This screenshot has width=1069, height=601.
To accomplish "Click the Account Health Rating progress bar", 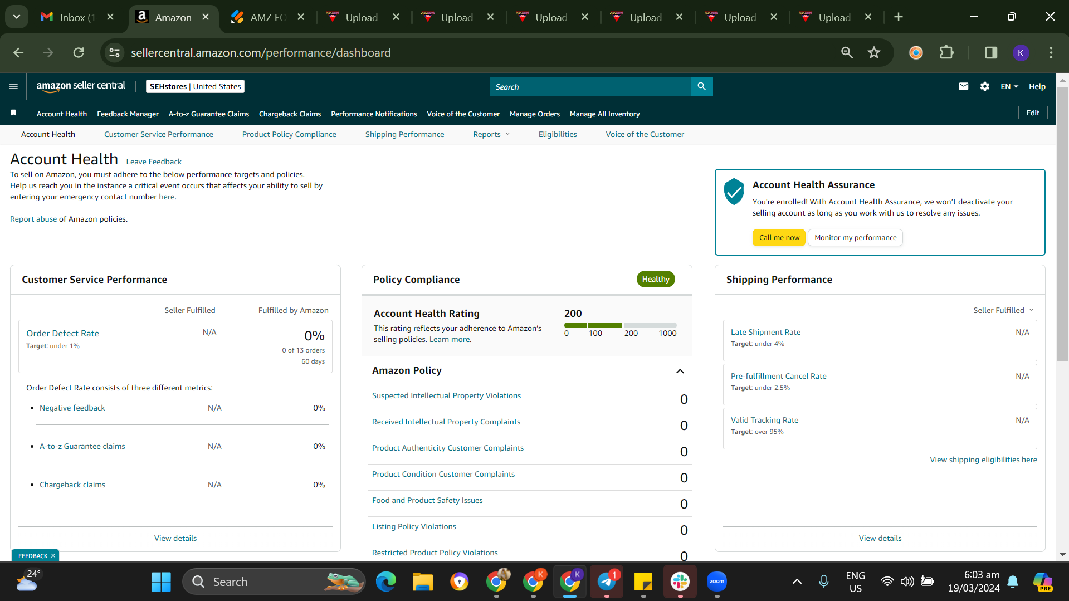I will pyautogui.click(x=620, y=325).
